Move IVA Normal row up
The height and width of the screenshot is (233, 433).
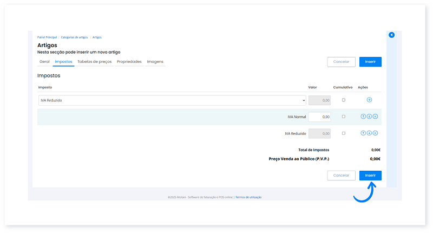click(x=363, y=116)
